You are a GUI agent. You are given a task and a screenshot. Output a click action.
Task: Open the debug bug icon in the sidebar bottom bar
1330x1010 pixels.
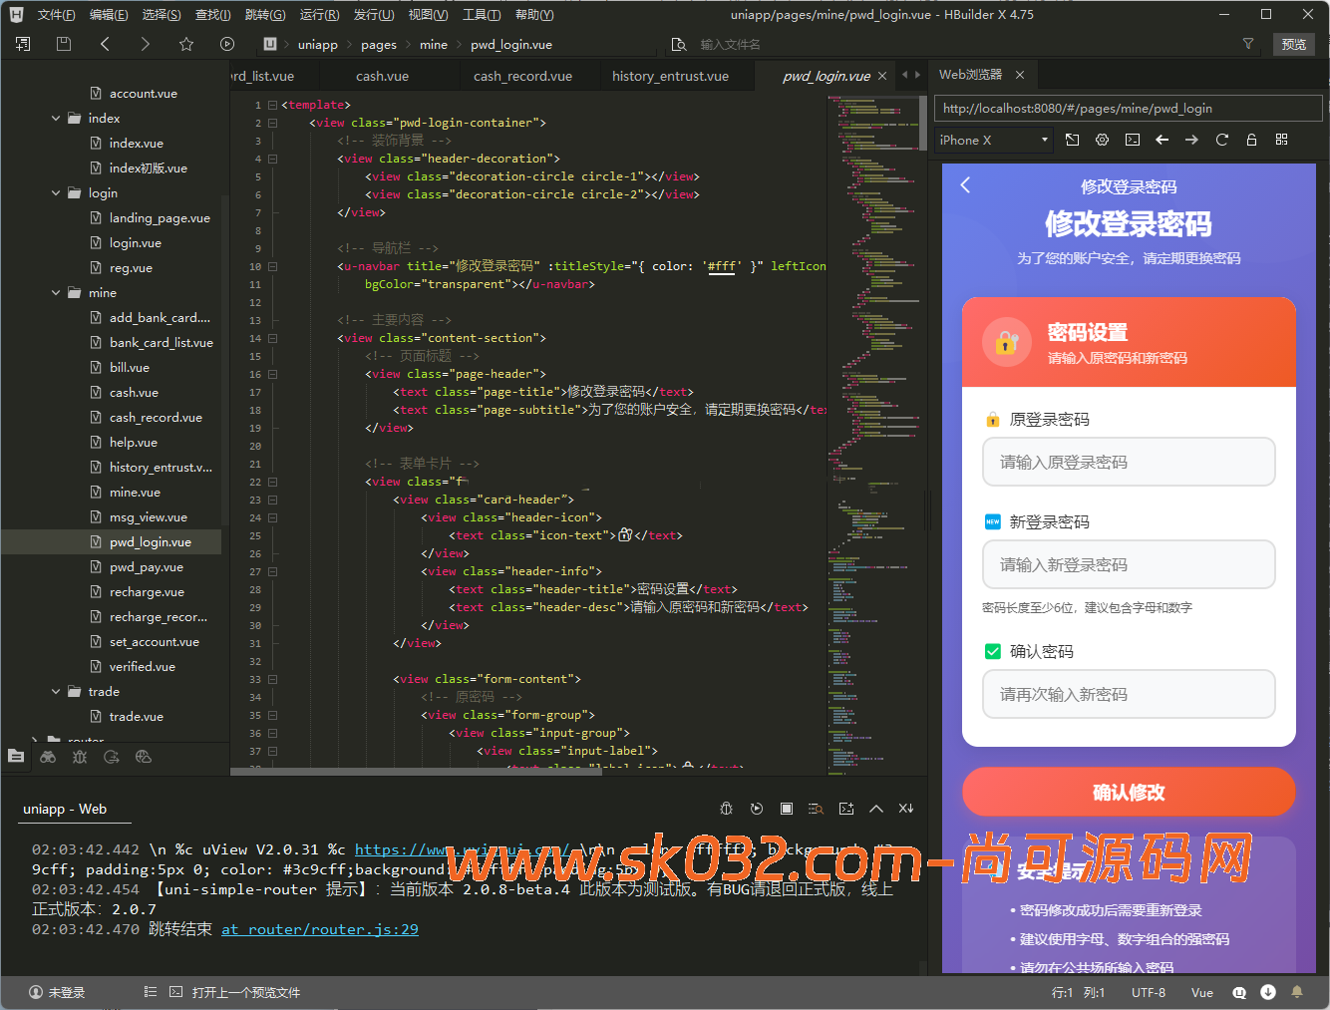[80, 757]
